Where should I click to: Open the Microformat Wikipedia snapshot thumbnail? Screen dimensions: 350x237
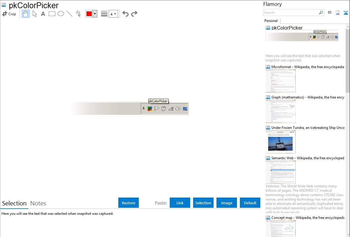point(280,81)
